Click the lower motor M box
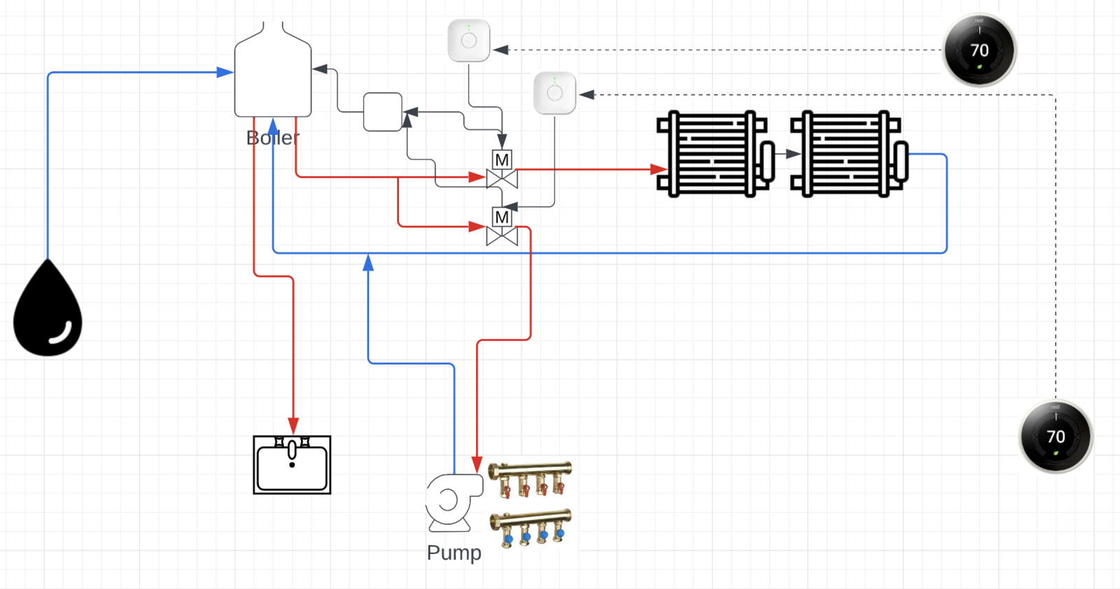Screen dimensions: 1120x589 502,217
